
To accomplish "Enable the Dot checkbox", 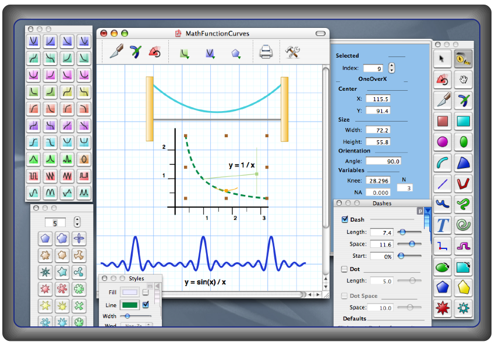I will (x=344, y=269).
